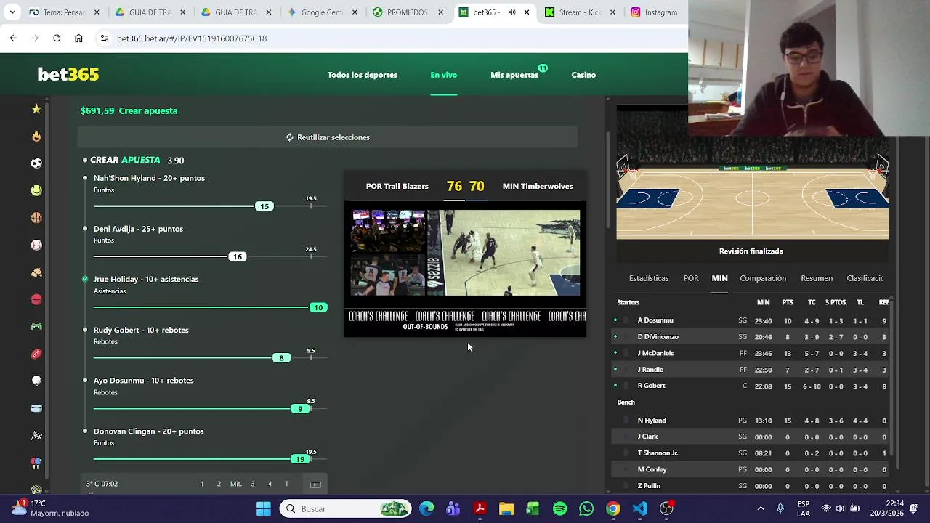Viewport: 930px width, 523px height.
Task: Click Donovan Clingan 20+ puntos progress bar
Action: [x=210, y=458]
